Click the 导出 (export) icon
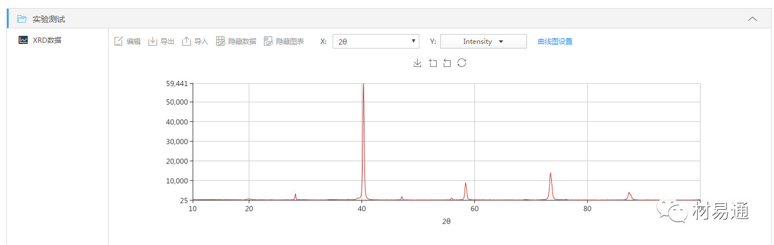 [153, 42]
